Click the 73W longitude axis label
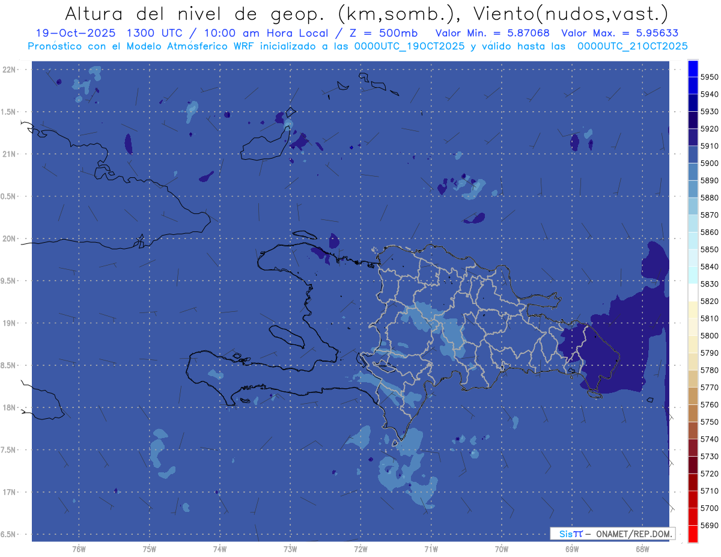This screenshot has width=721, height=557. click(290, 549)
